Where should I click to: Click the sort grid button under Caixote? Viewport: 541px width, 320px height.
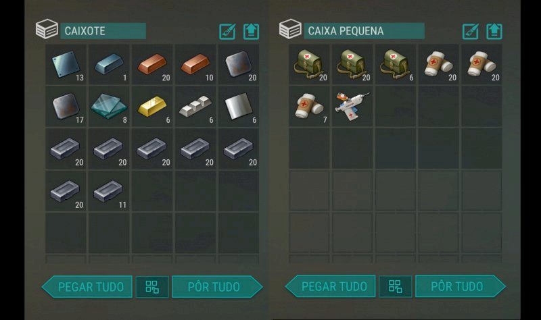152,287
